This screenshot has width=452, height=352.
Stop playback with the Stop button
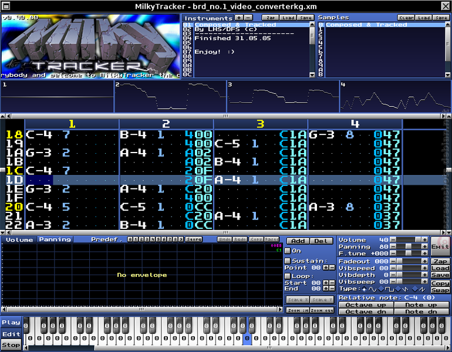tap(11, 345)
